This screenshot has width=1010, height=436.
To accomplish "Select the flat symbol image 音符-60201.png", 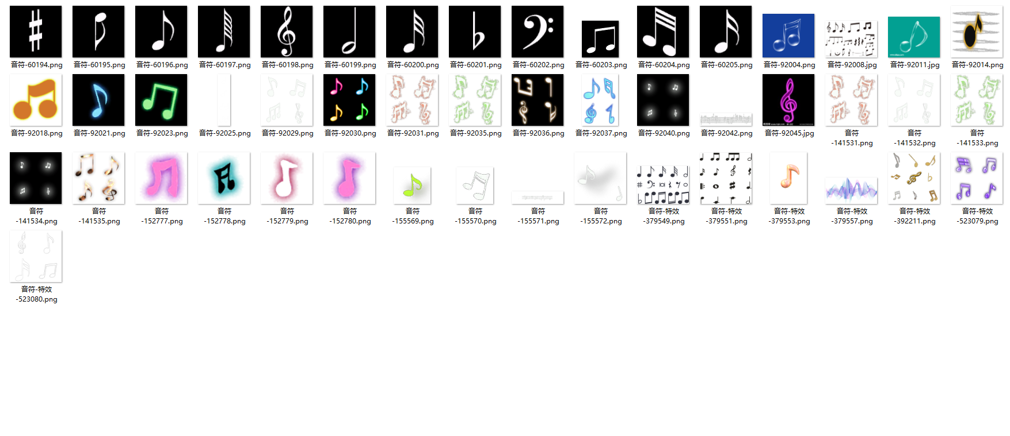I will (x=475, y=32).
